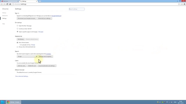Select 'Open the New Tab page' radio
The width and height of the screenshot is (186, 104).
click(17, 26)
